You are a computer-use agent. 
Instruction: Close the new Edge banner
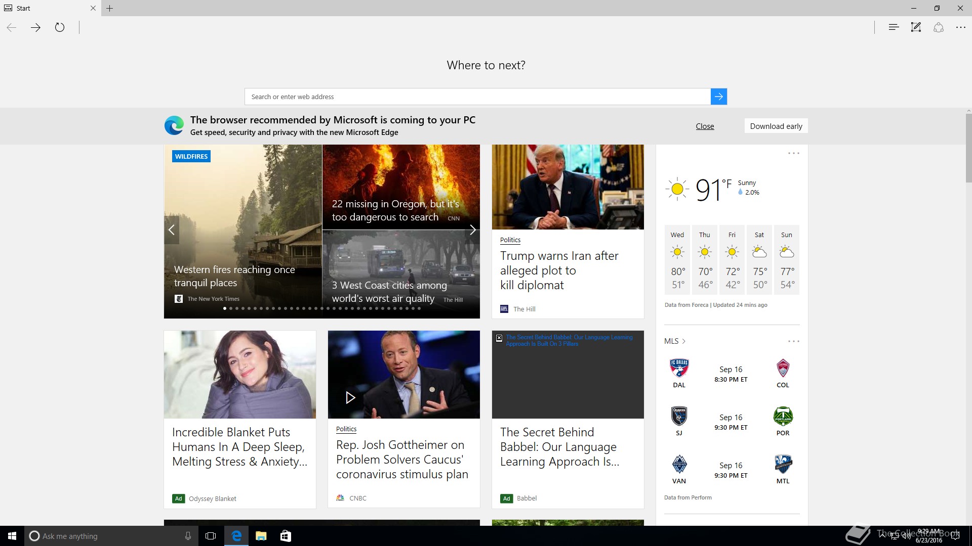click(x=705, y=126)
